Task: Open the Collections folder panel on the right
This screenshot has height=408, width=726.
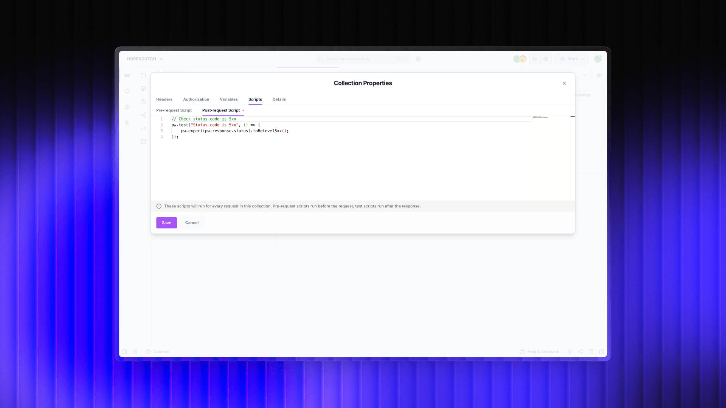Action: [143, 75]
